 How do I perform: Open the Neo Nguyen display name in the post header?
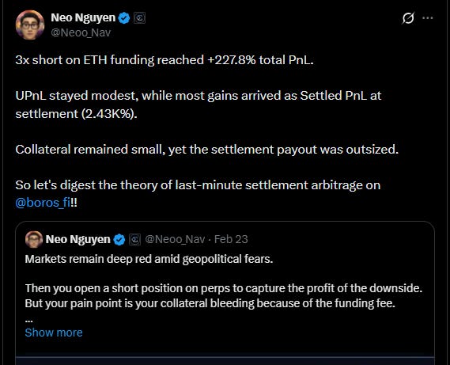83,17
